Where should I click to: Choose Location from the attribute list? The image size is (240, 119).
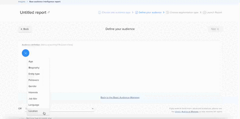[38, 111]
